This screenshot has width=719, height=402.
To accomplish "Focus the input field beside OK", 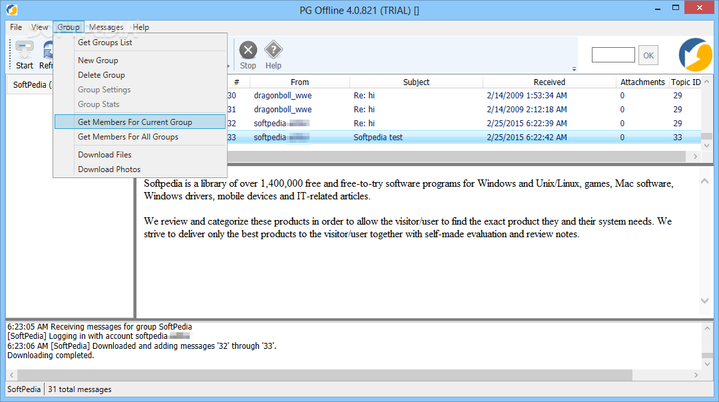I will [613, 55].
